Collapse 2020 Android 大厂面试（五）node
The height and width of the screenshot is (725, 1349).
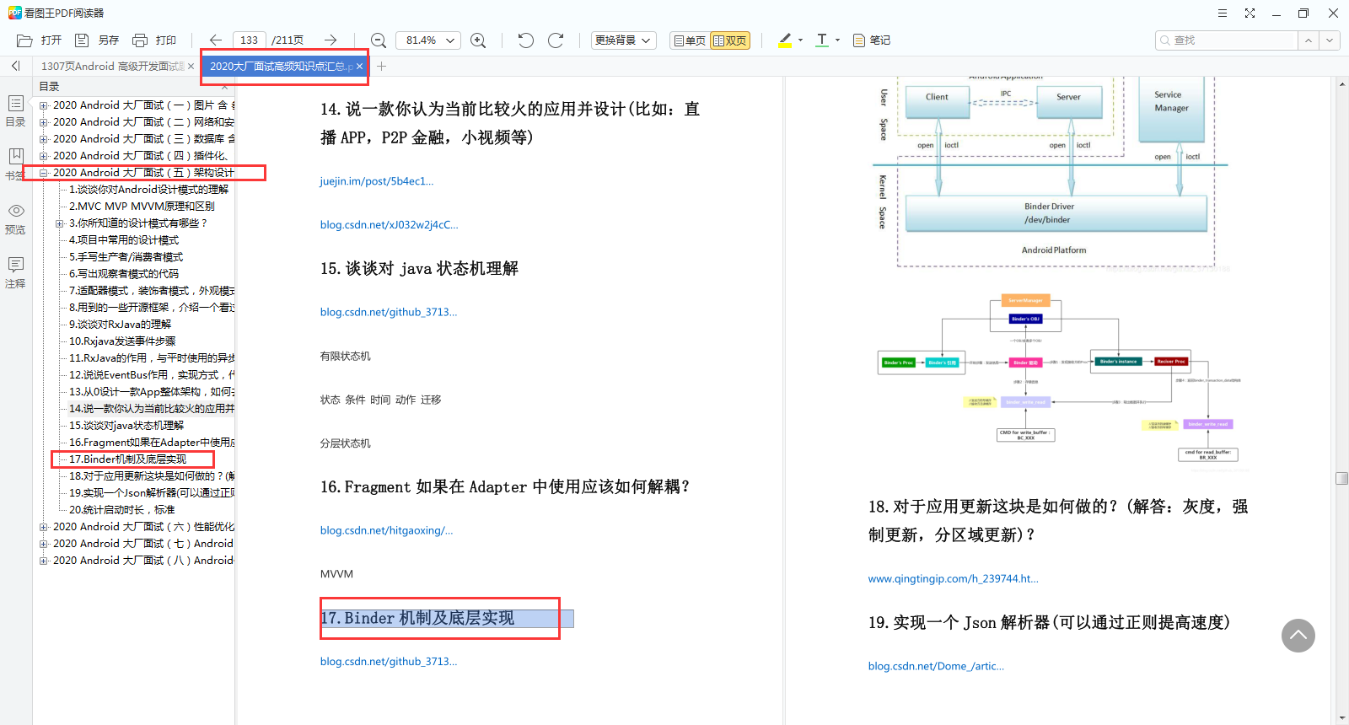click(x=44, y=173)
